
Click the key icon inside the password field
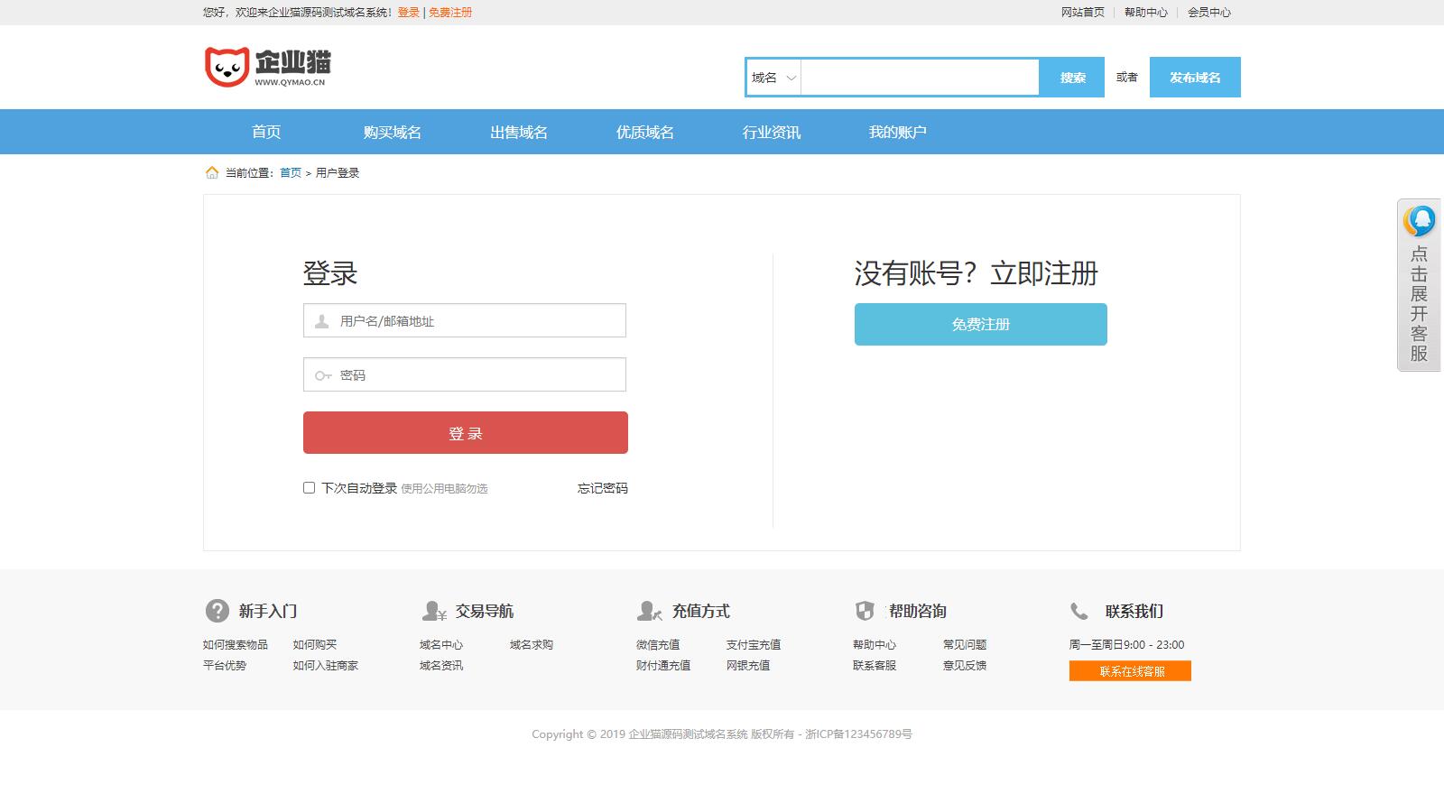[x=321, y=374]
